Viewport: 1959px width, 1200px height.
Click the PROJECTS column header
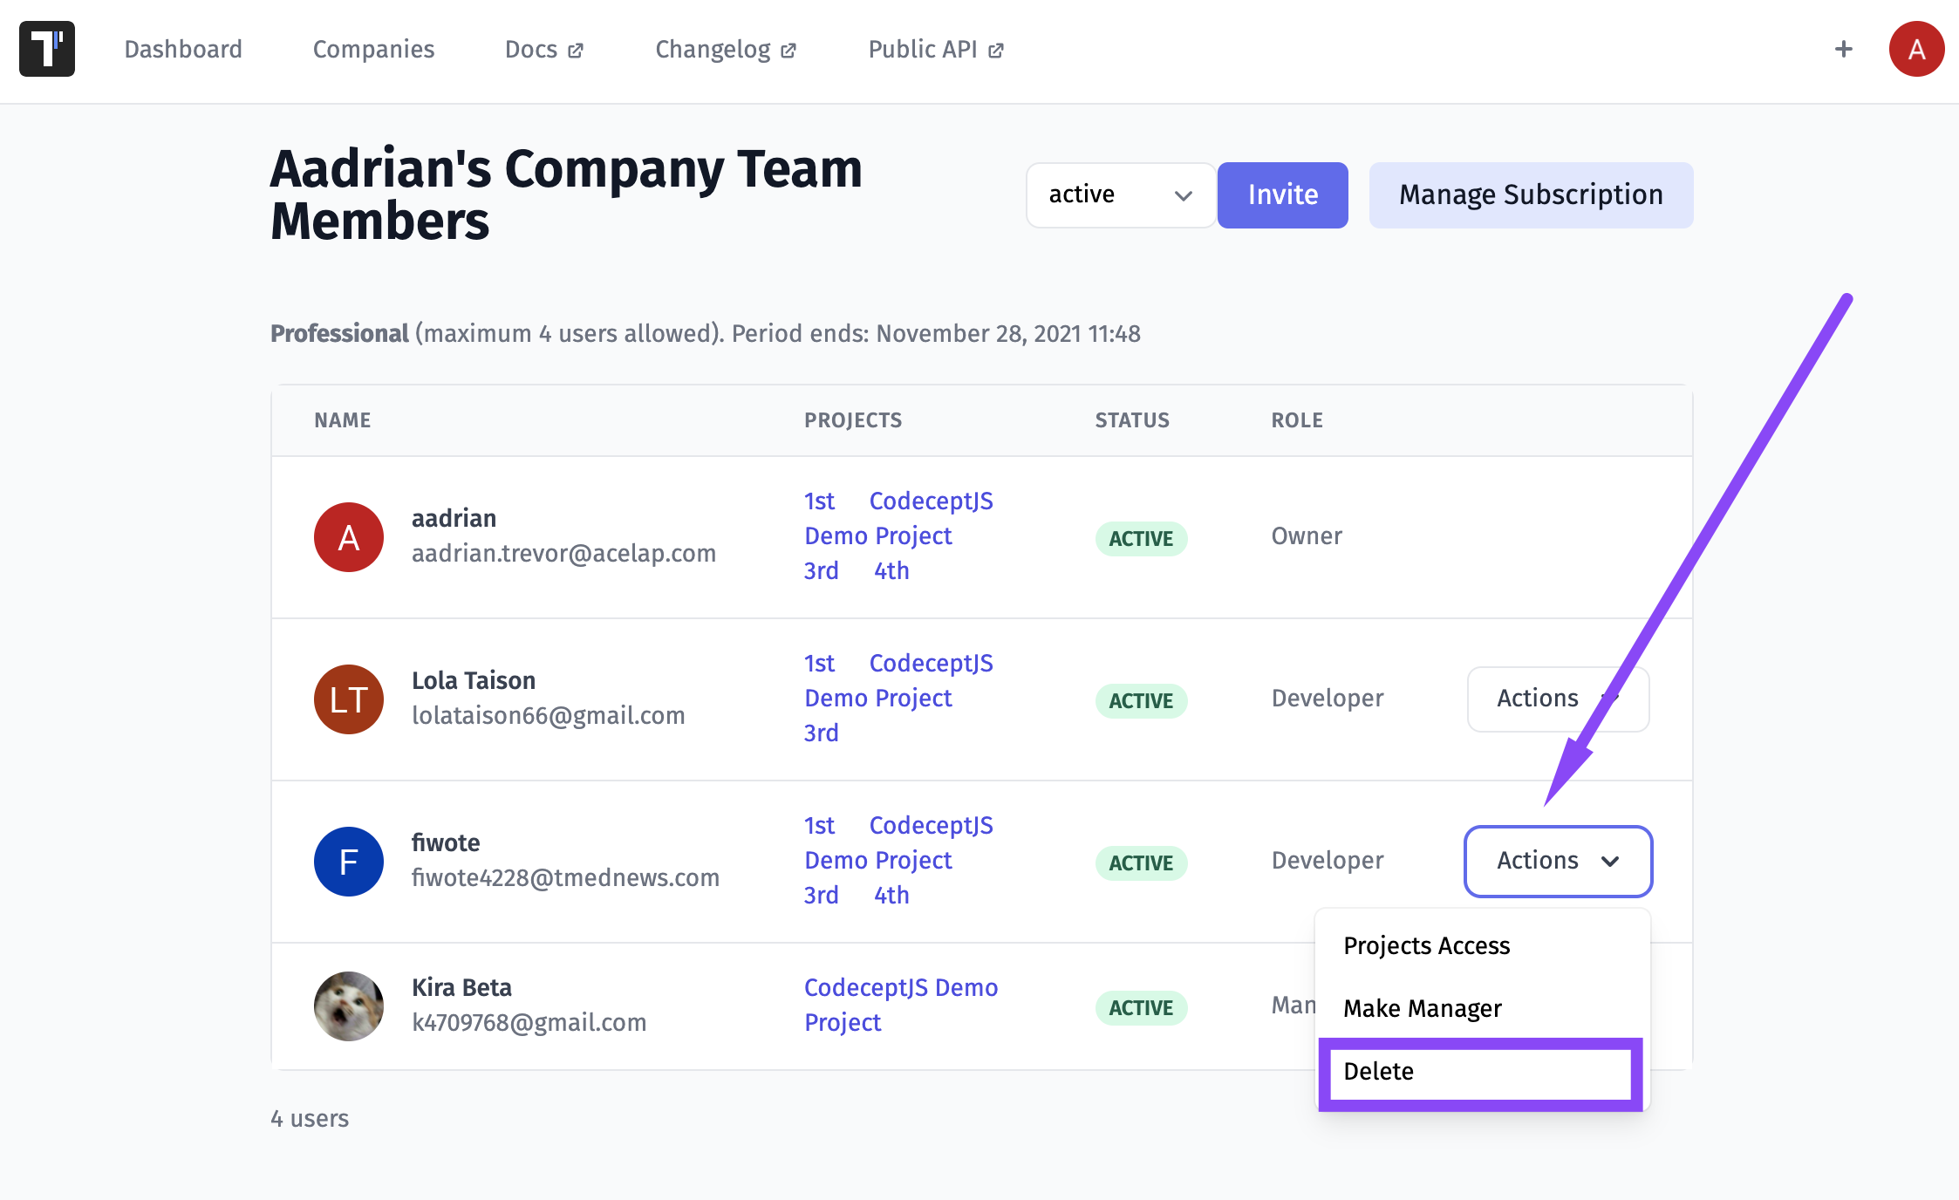[x=853, y=420]
